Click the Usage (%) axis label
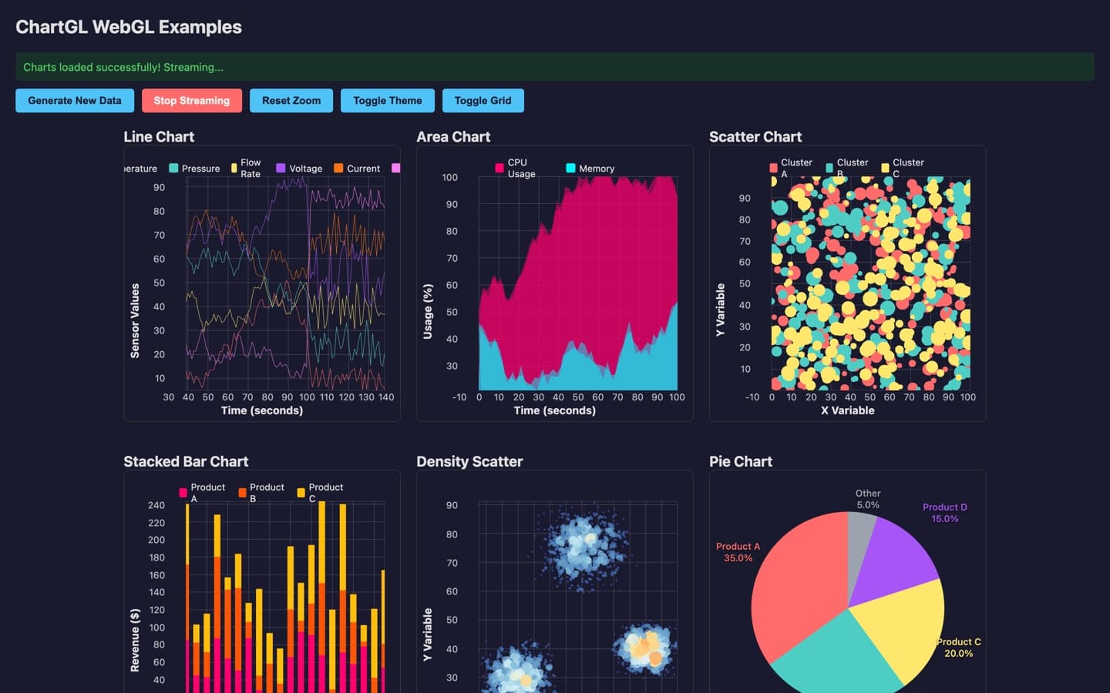Image resolution: width=1110 pixels, height=693 pixels. [428, 311]
